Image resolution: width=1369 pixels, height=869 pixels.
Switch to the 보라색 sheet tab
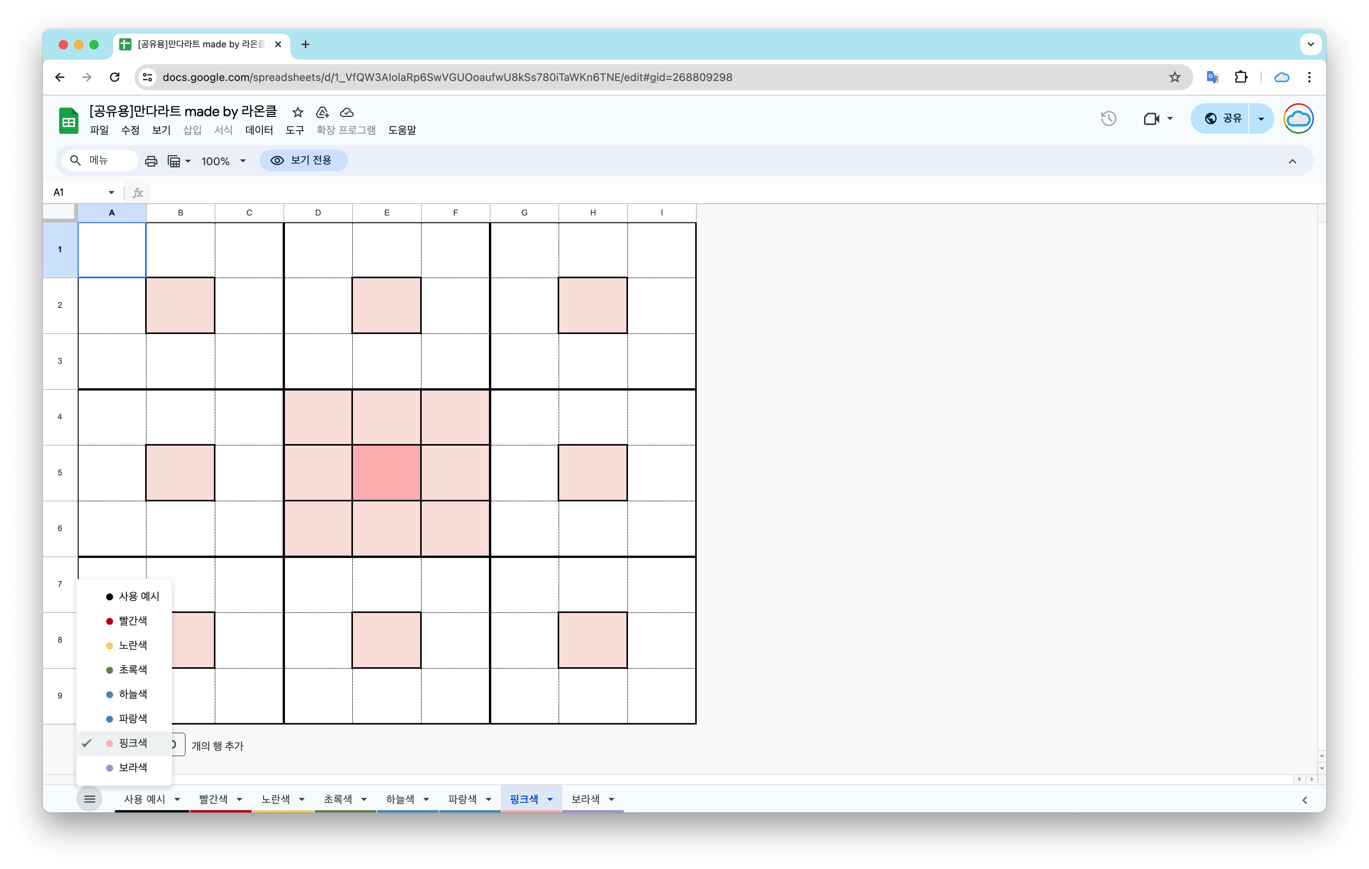585,799
